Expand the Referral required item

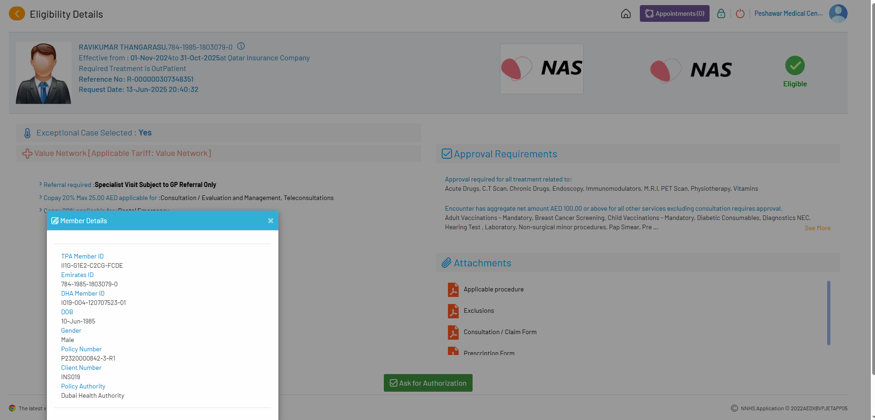click(41, 185)
